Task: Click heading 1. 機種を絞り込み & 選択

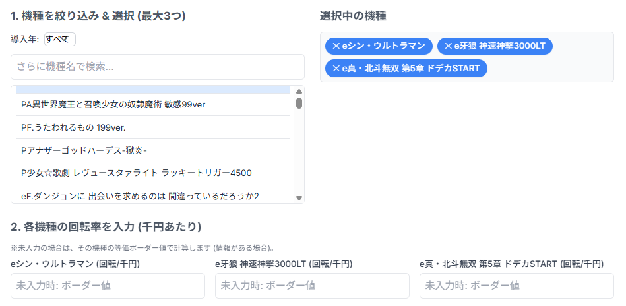Action: 98,16
